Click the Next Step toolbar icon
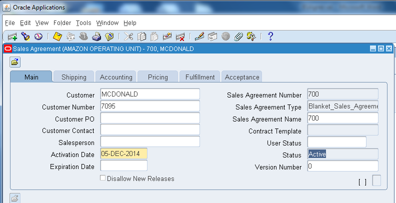396x203 pixels. (x=70, y=37)
